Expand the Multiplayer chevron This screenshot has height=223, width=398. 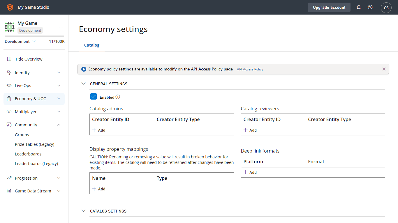pyautogui.click(x=59, y=112)
